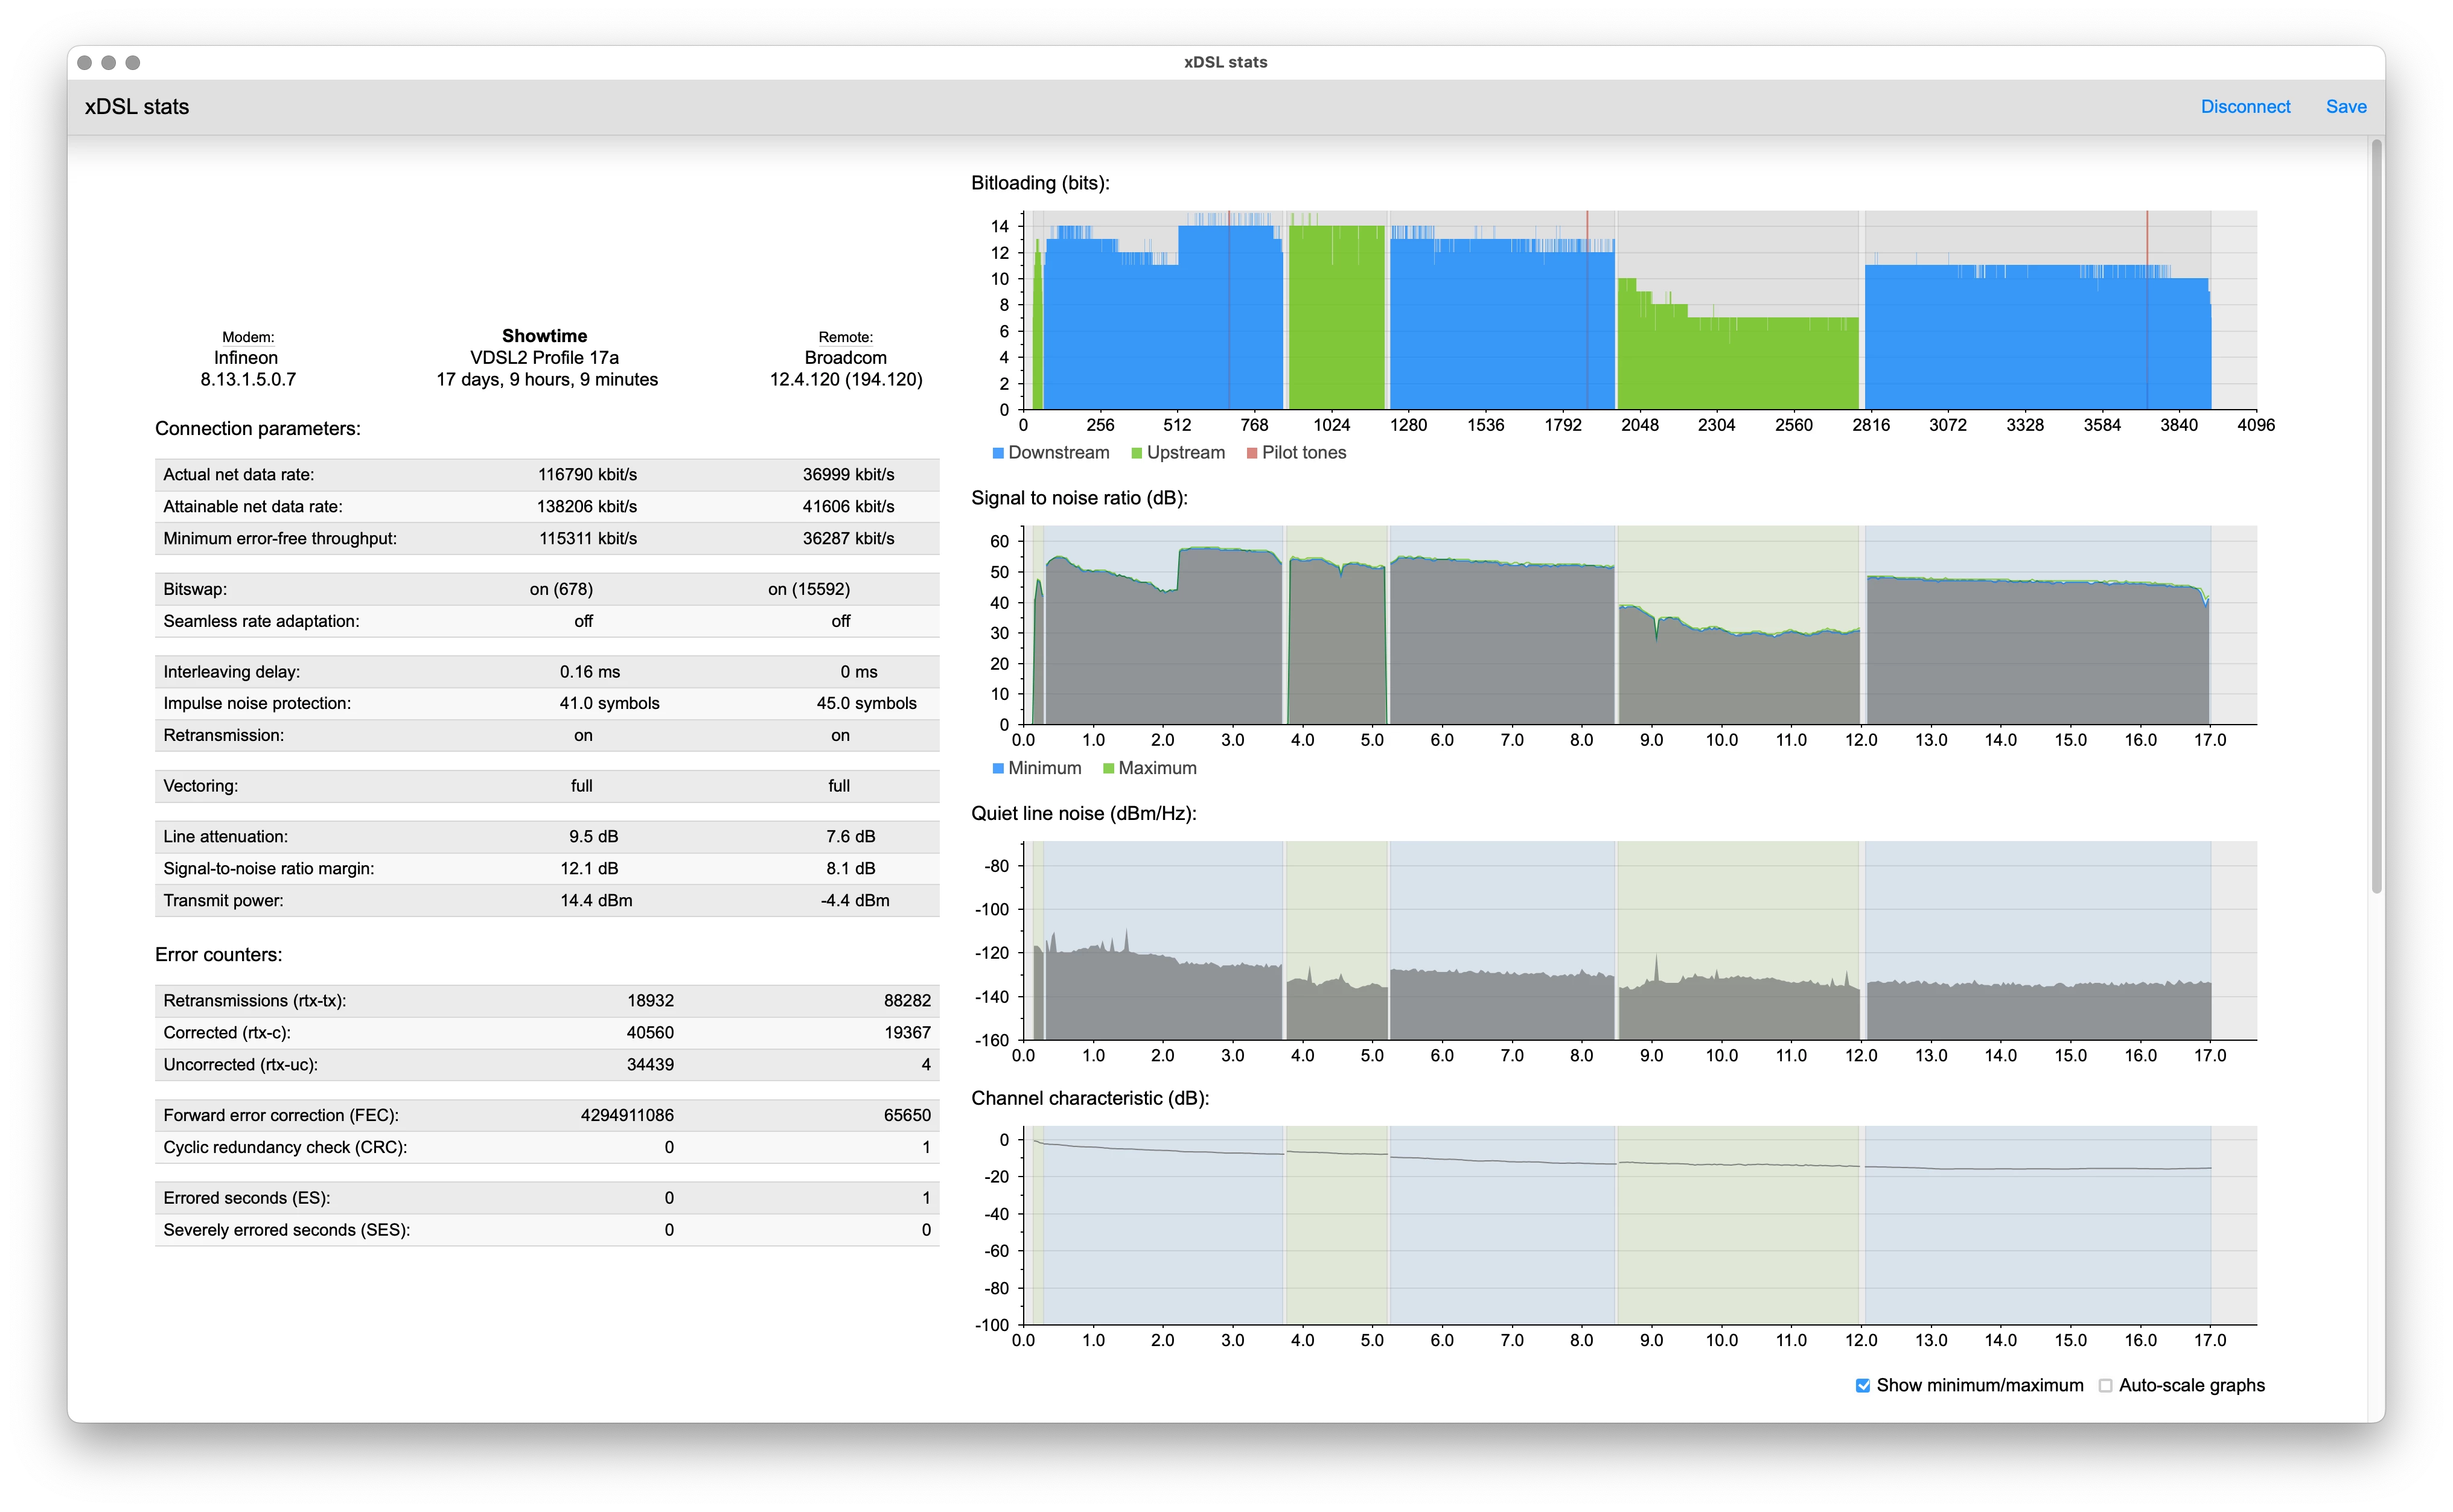Click the minimize window button

pos(109,63)
